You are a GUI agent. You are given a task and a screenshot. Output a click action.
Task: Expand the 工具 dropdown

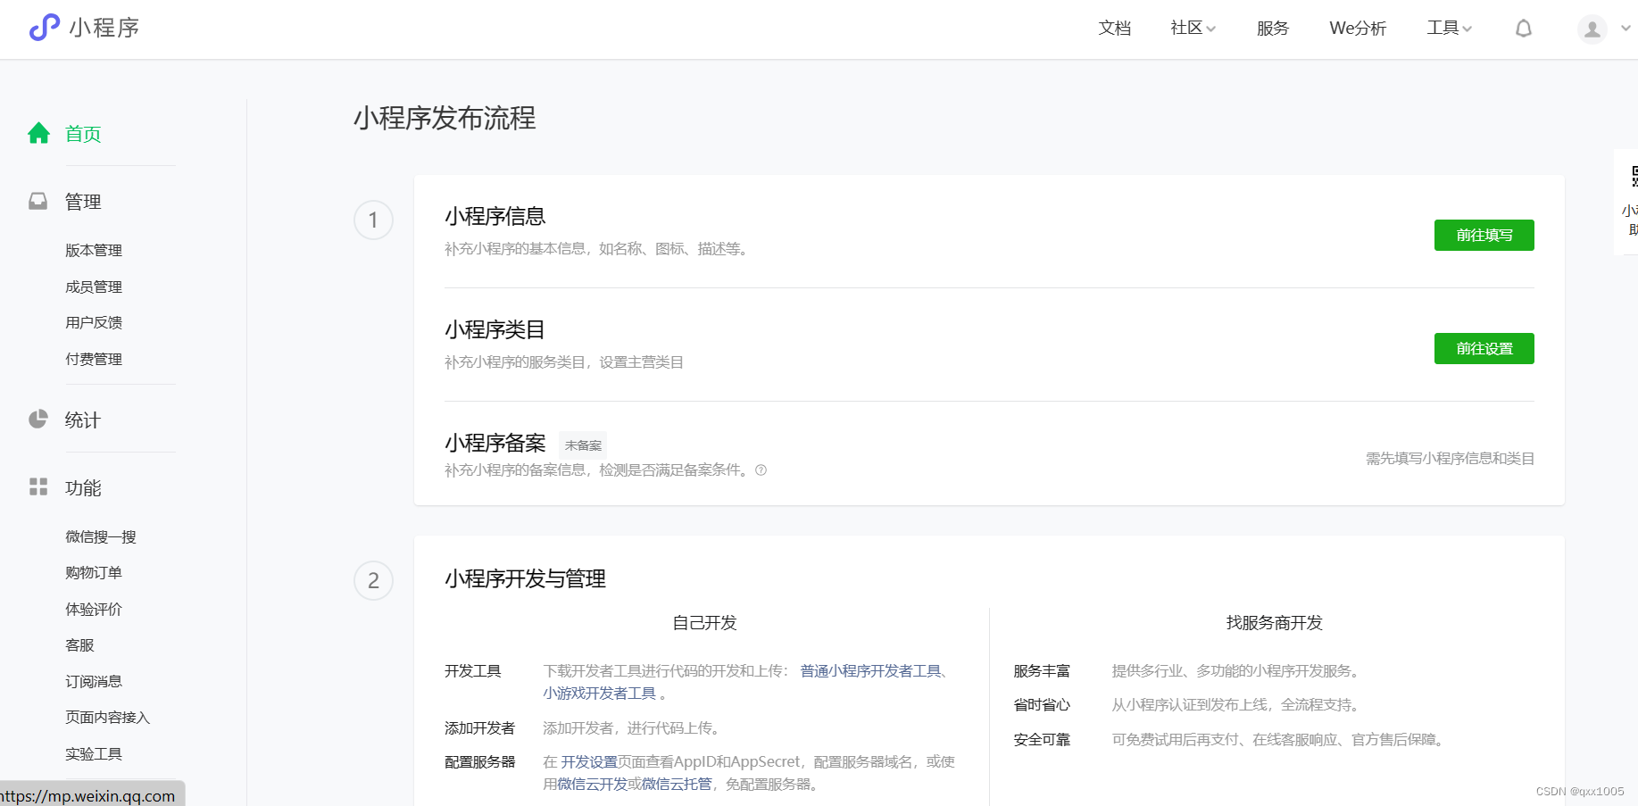coord(1449,29)
